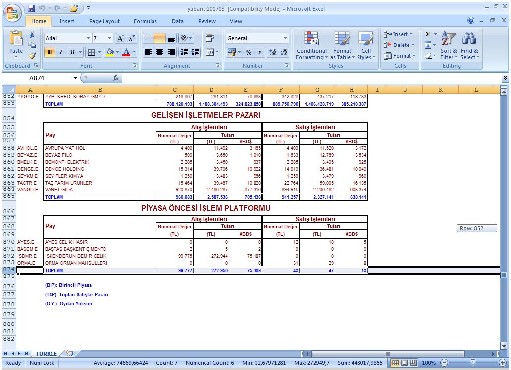The image size is (511, 370).
Task: Open the Arial font name dropdown
Action: click(x=88, y=38)
